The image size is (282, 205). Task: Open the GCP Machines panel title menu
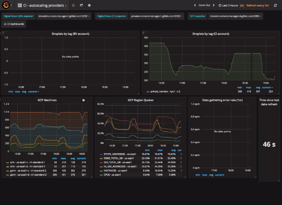click(x=47, y=100)
